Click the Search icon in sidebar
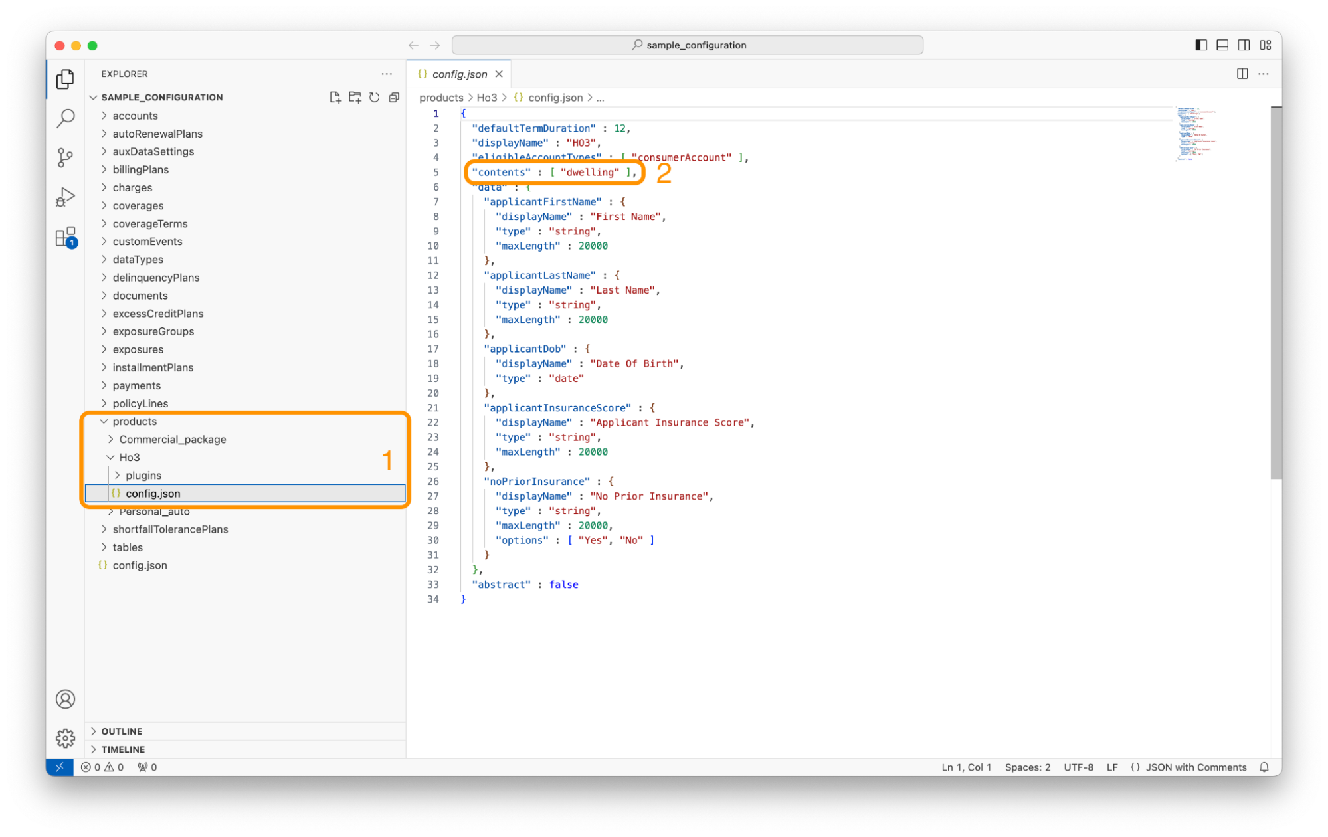1328x837 pixels. 66,116
